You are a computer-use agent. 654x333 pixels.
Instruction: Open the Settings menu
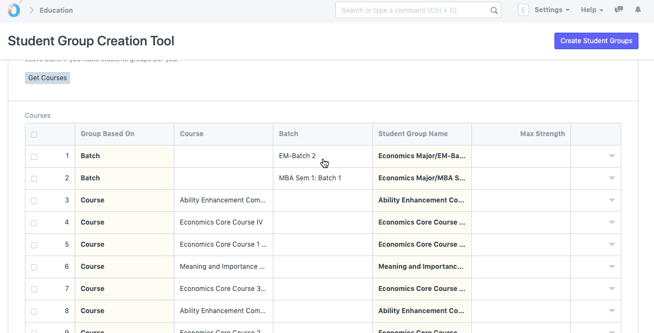552,10
